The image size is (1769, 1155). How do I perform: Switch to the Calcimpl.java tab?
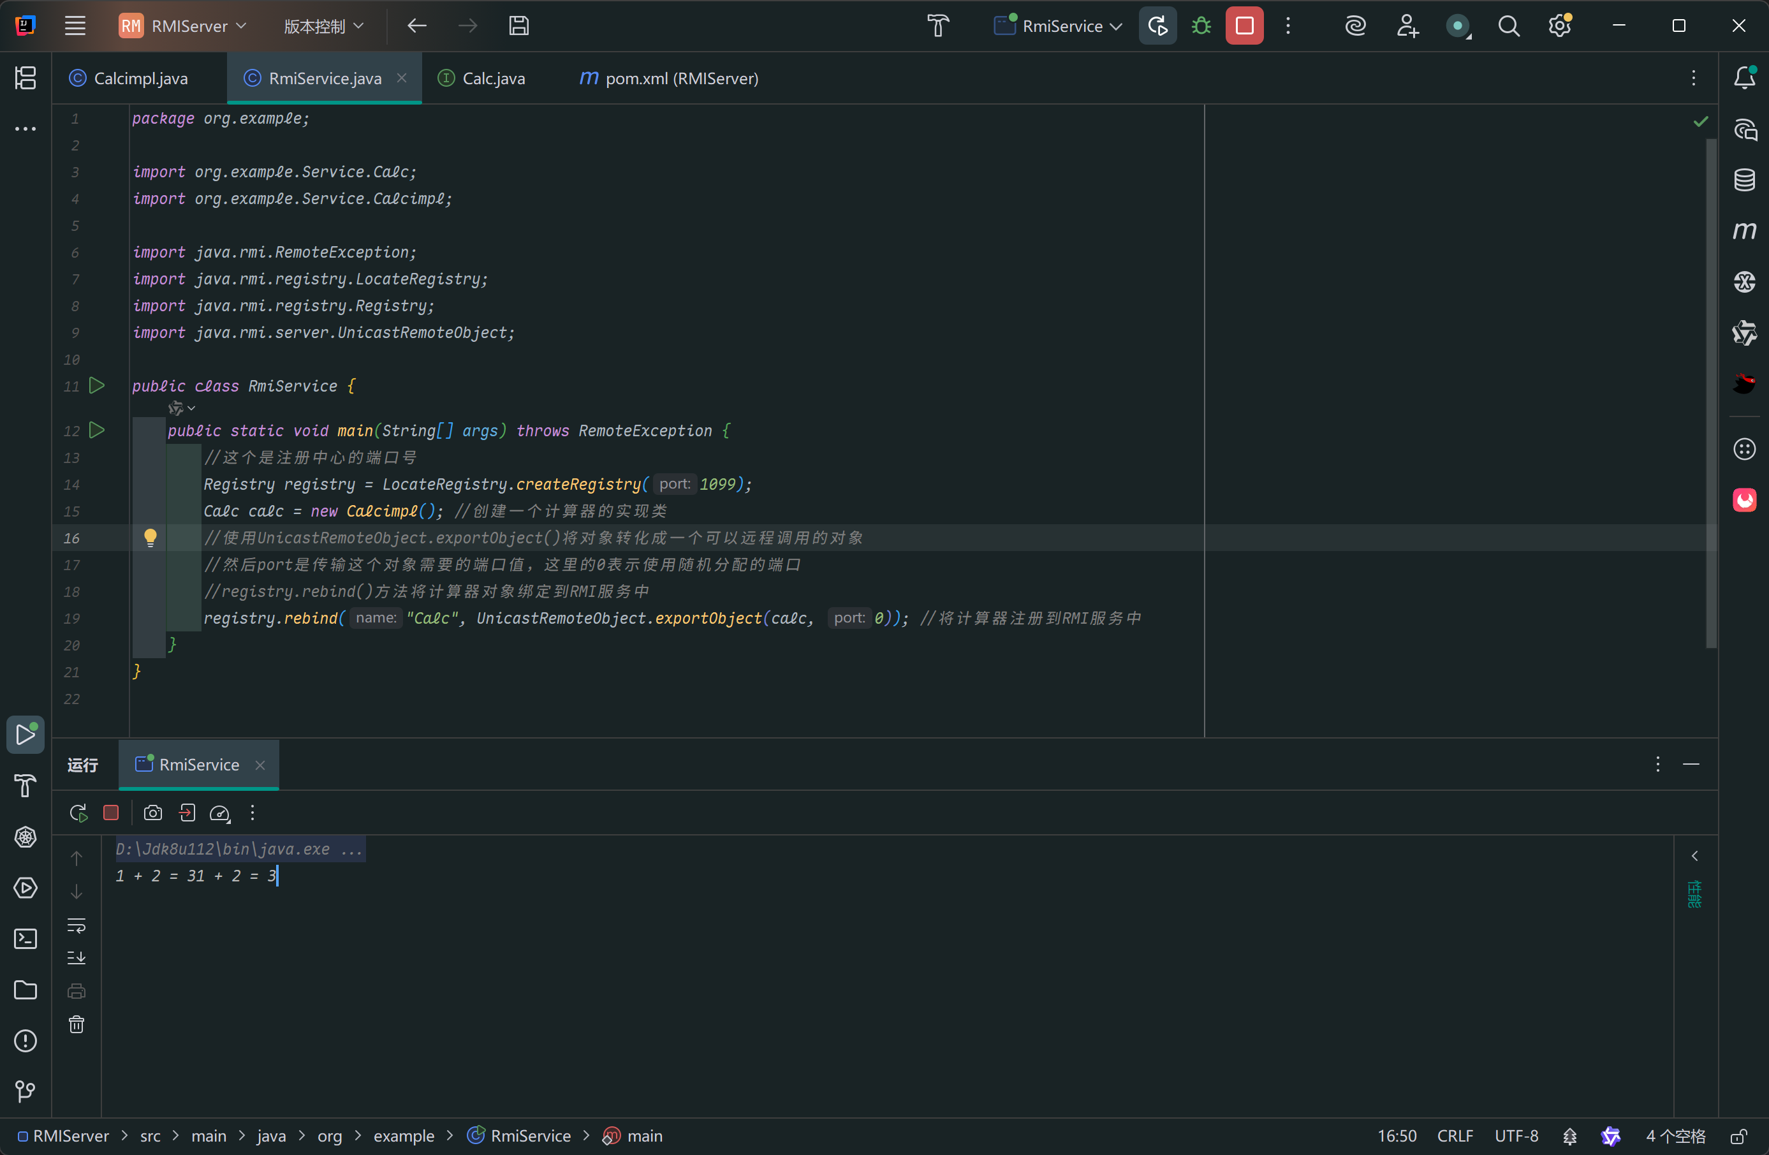click(x=140, y=78)
